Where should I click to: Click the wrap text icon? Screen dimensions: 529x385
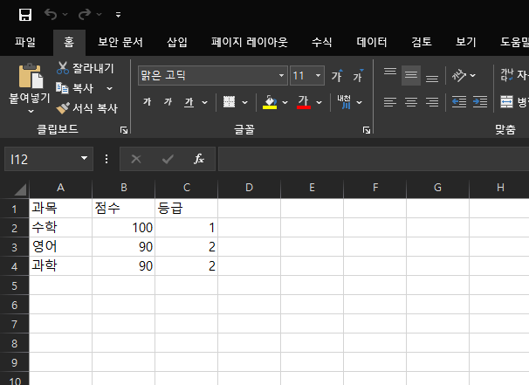[506, 75]
